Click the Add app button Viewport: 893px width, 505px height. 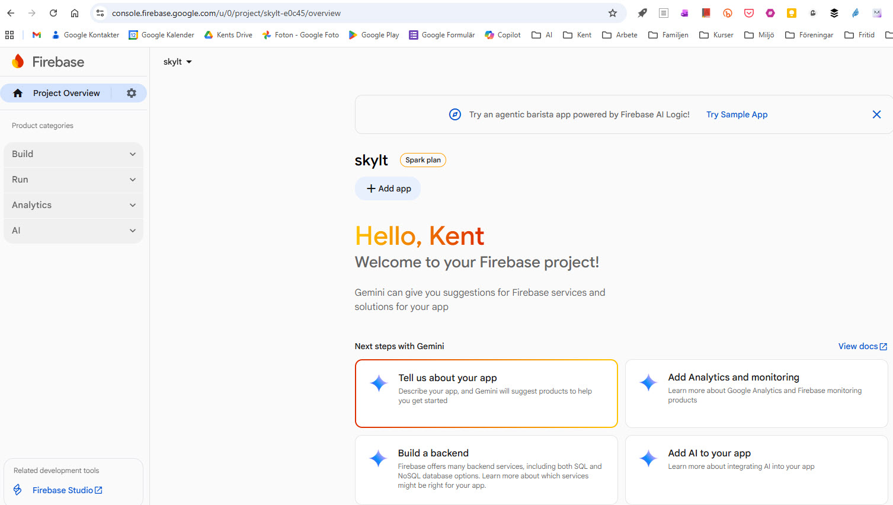point(388,188)
